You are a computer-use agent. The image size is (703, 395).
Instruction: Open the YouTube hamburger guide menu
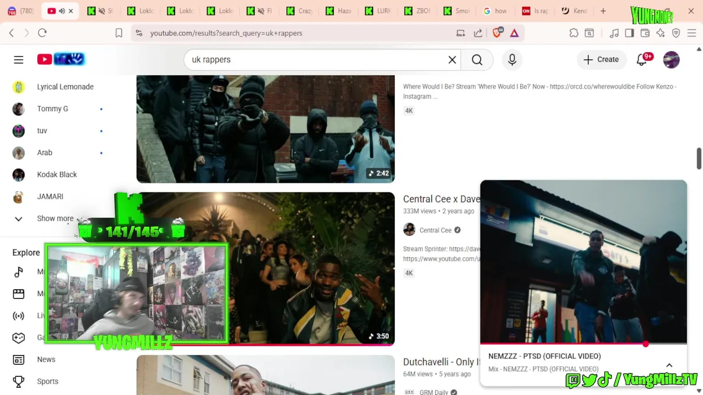[19, 59]
